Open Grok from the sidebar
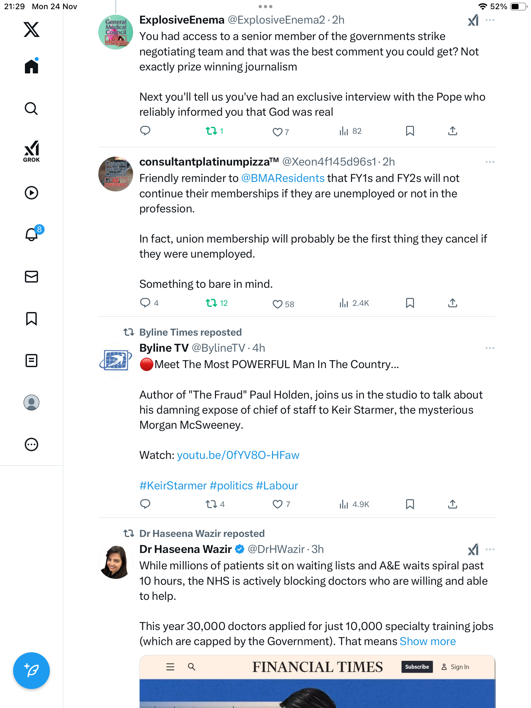 point(31,151)
